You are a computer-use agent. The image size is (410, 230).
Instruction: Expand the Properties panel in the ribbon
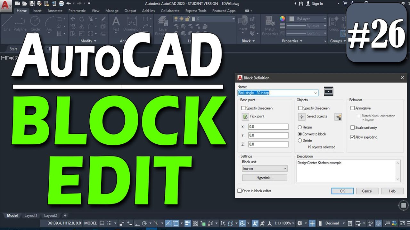pyautogui.click(x=292, y=41)
